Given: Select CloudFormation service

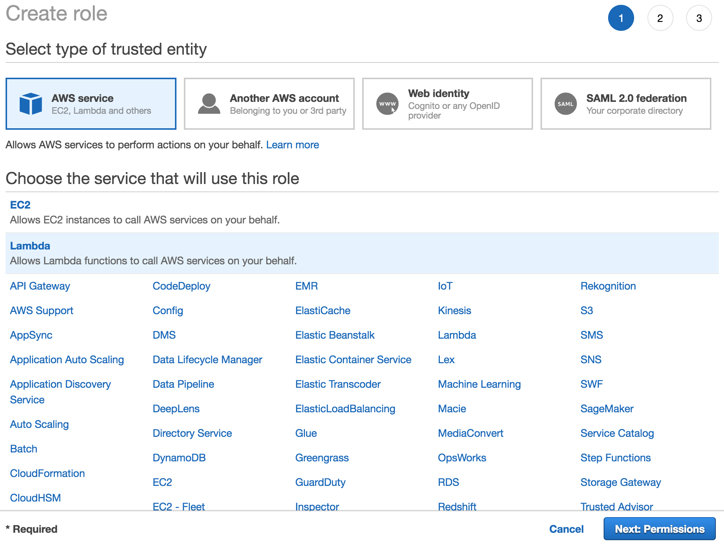Looking at the screenshot, I should 47,473.
